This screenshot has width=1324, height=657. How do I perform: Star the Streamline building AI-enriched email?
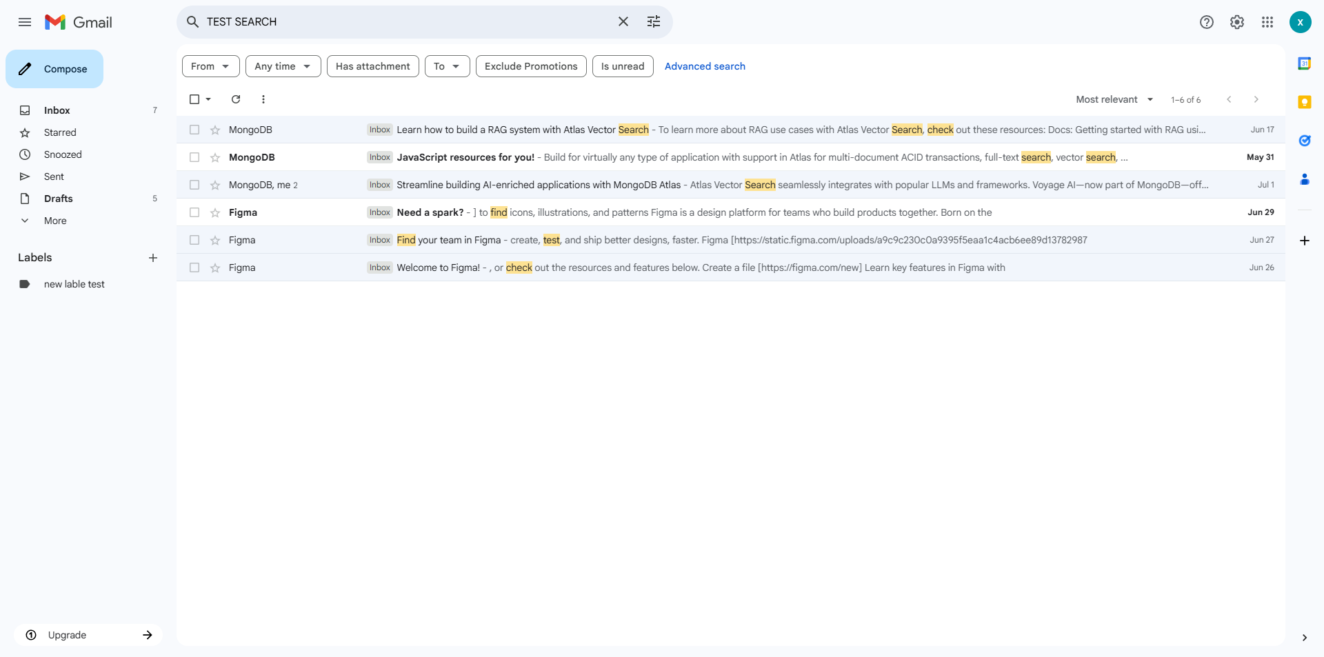tap(215, 185)
